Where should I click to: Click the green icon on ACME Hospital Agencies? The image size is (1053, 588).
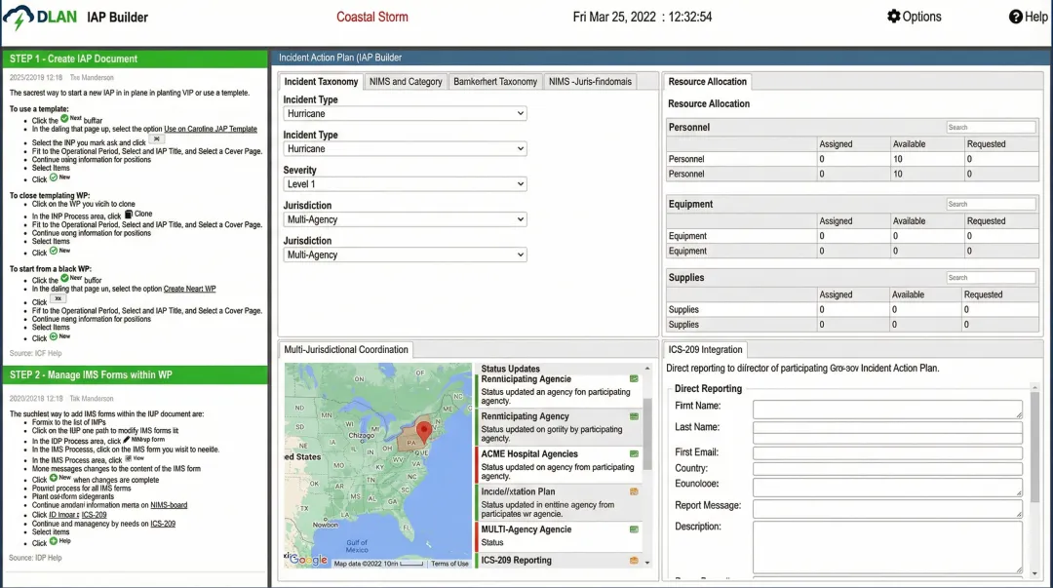tap(634, 453)
